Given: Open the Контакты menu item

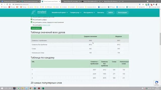Looking at the screenshot, I should coord(101,12).
